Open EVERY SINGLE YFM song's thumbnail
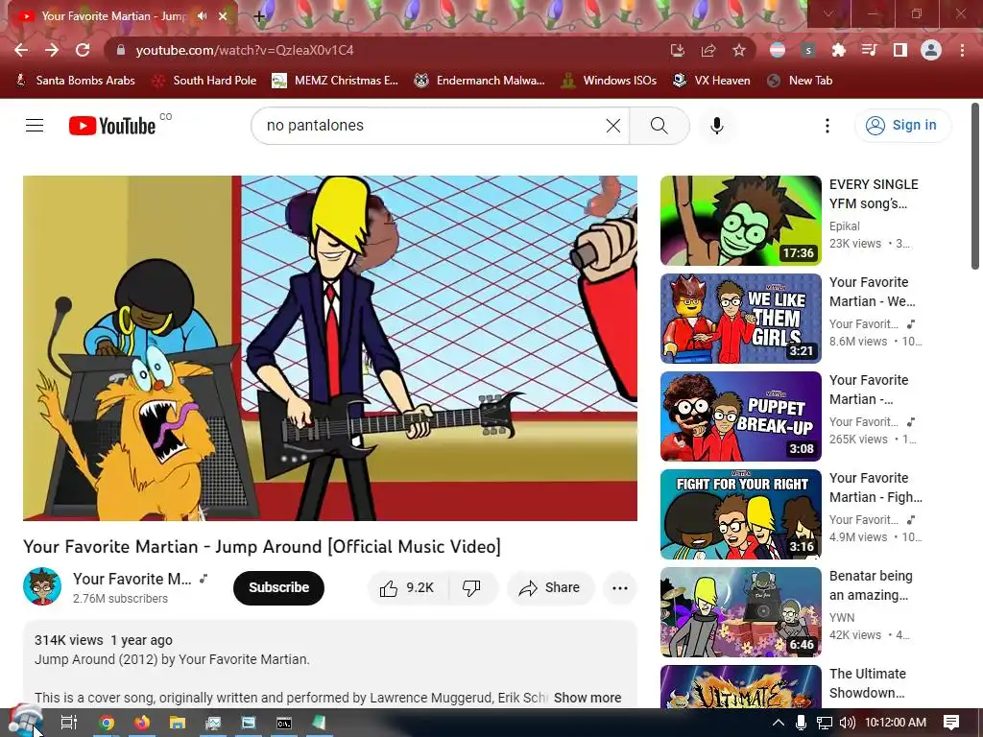 [740, 221]
